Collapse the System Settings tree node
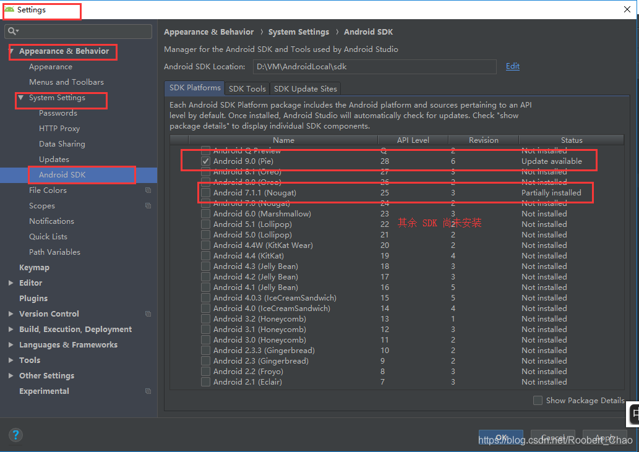Screen dimensions: 639x452 tap(21, 98)
